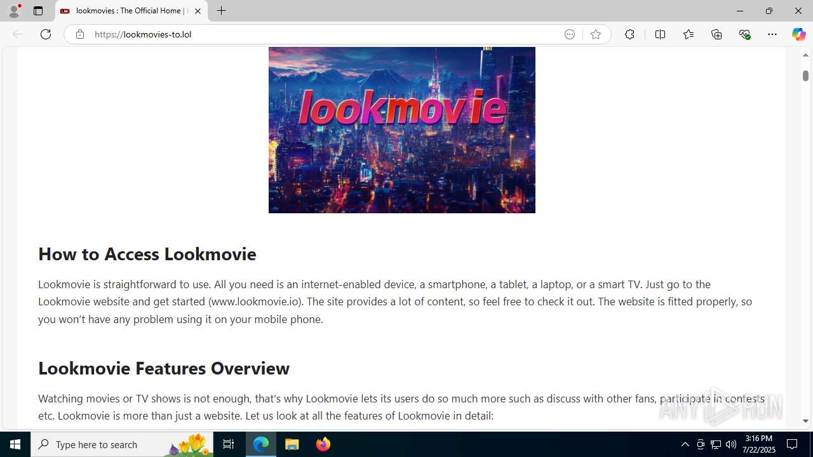This screenshot has width=813, height=457.
Task: Open Settings and more menu
Action: tap(772, 34)
